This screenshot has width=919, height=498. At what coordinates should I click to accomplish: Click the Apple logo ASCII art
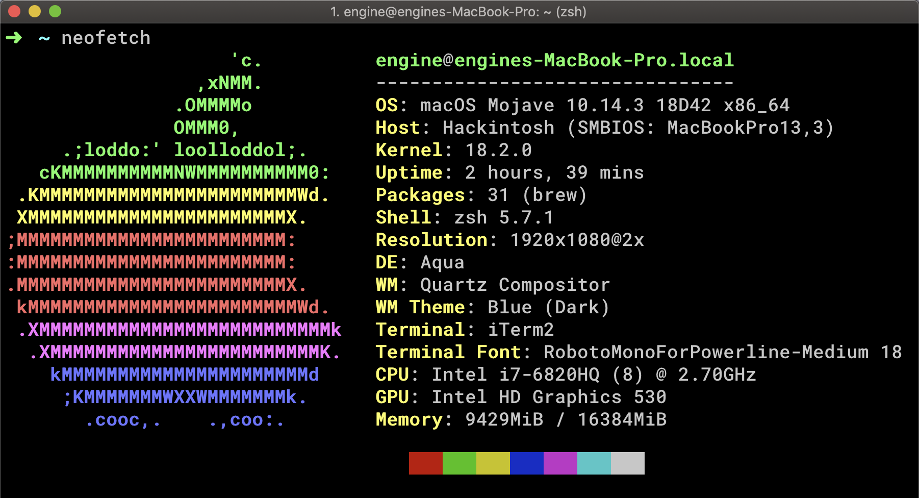(174, 240)
